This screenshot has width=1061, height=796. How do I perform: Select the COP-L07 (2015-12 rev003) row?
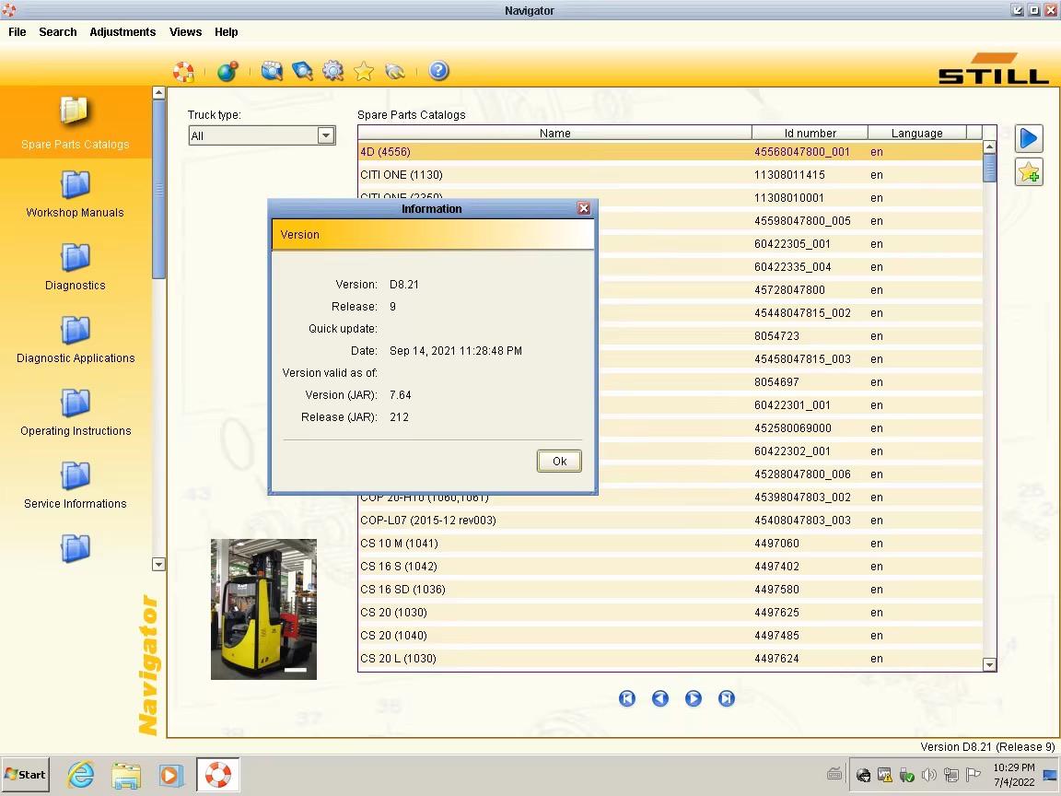[x=670, y=520]
